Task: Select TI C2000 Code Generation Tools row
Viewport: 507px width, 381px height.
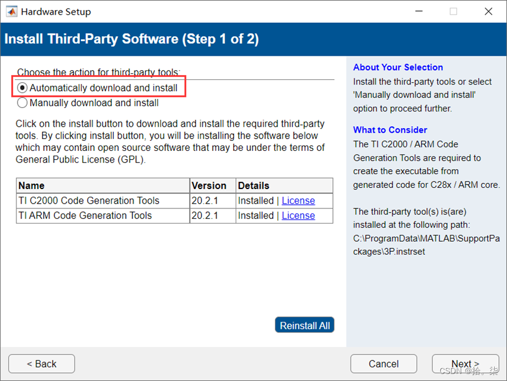Action: 175,201
